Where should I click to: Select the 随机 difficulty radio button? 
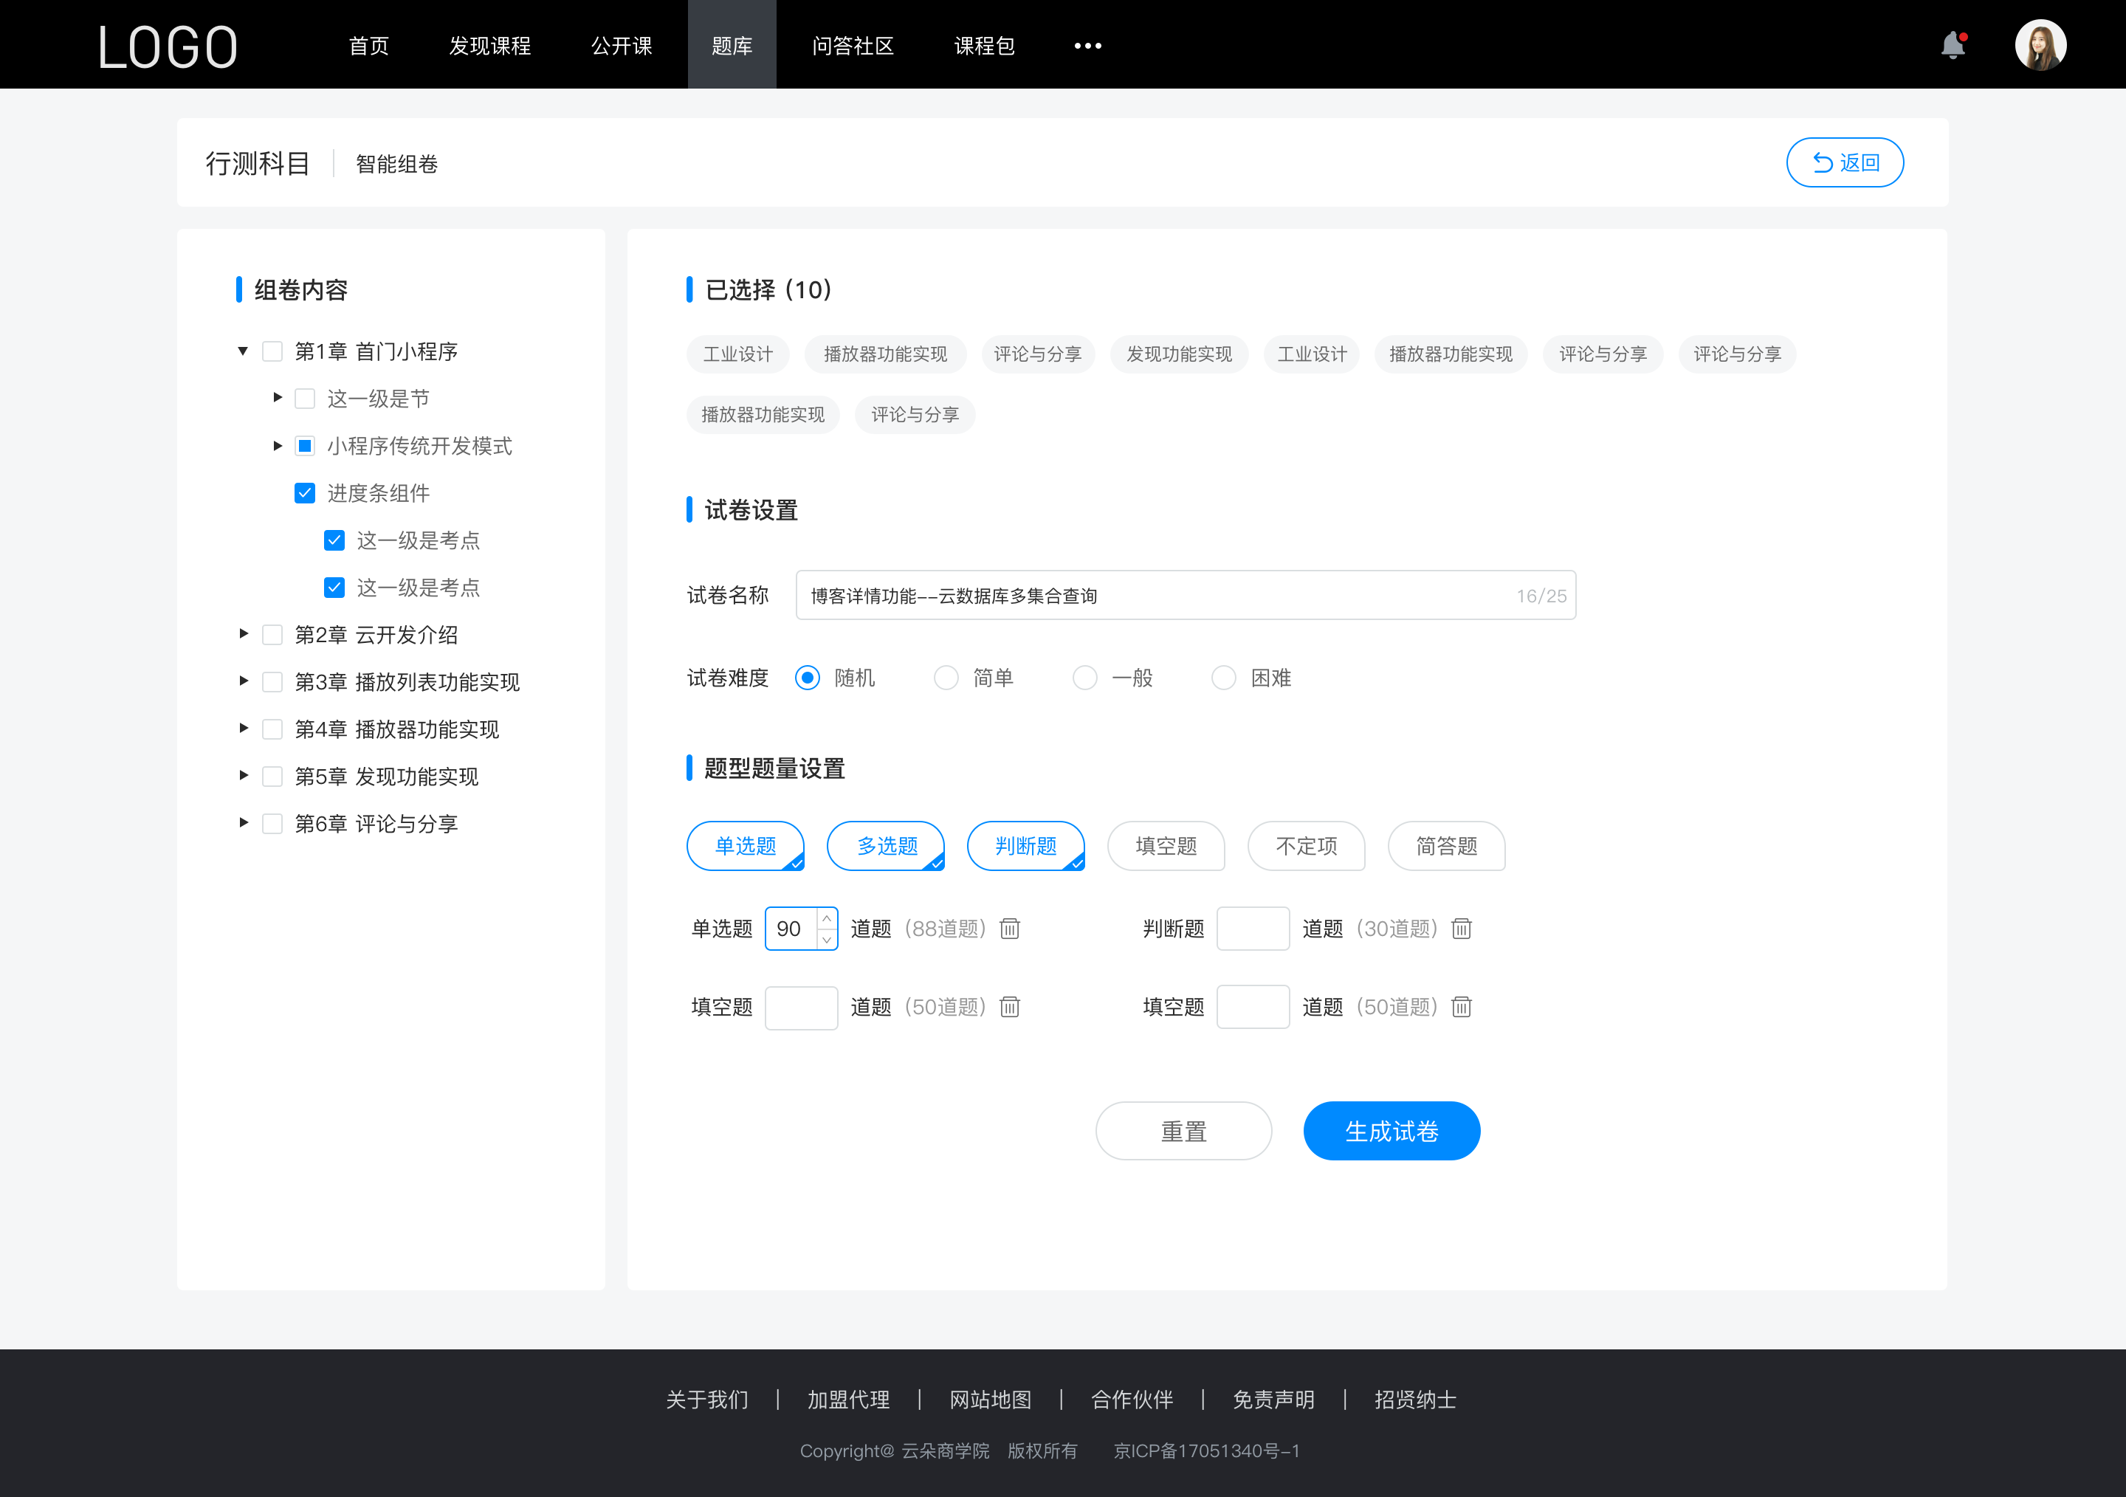(x=807, y=677)
